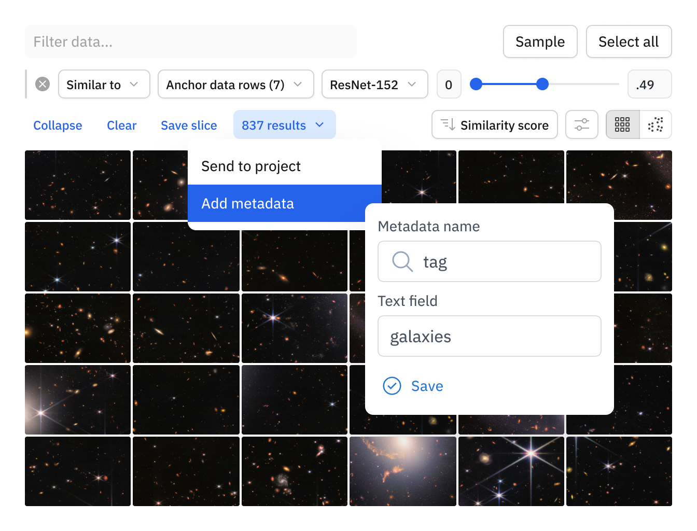Choose Add metadata menu item
Screen dimensions: 697x531
pyautogui.click(x=285, y=203)
